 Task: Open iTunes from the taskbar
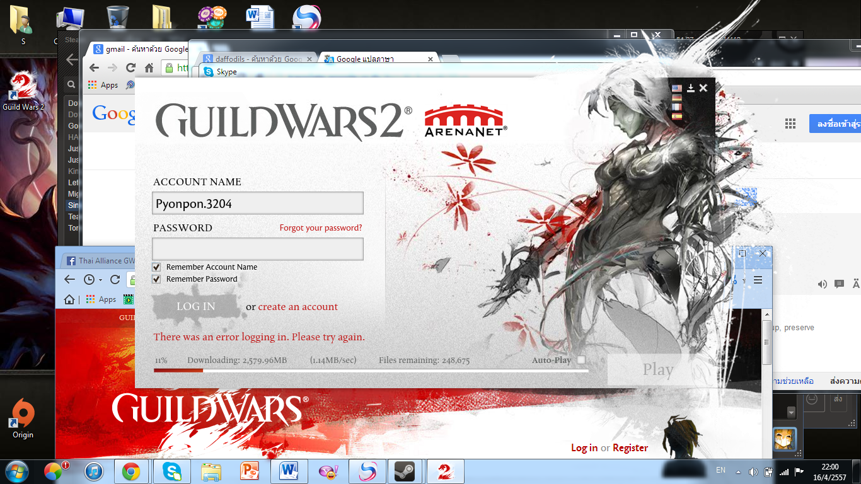tap(94, 471)
